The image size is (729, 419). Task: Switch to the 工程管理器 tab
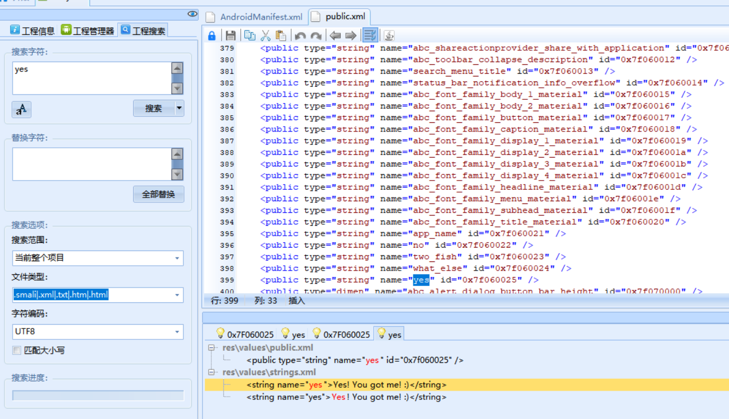(87, 29)
